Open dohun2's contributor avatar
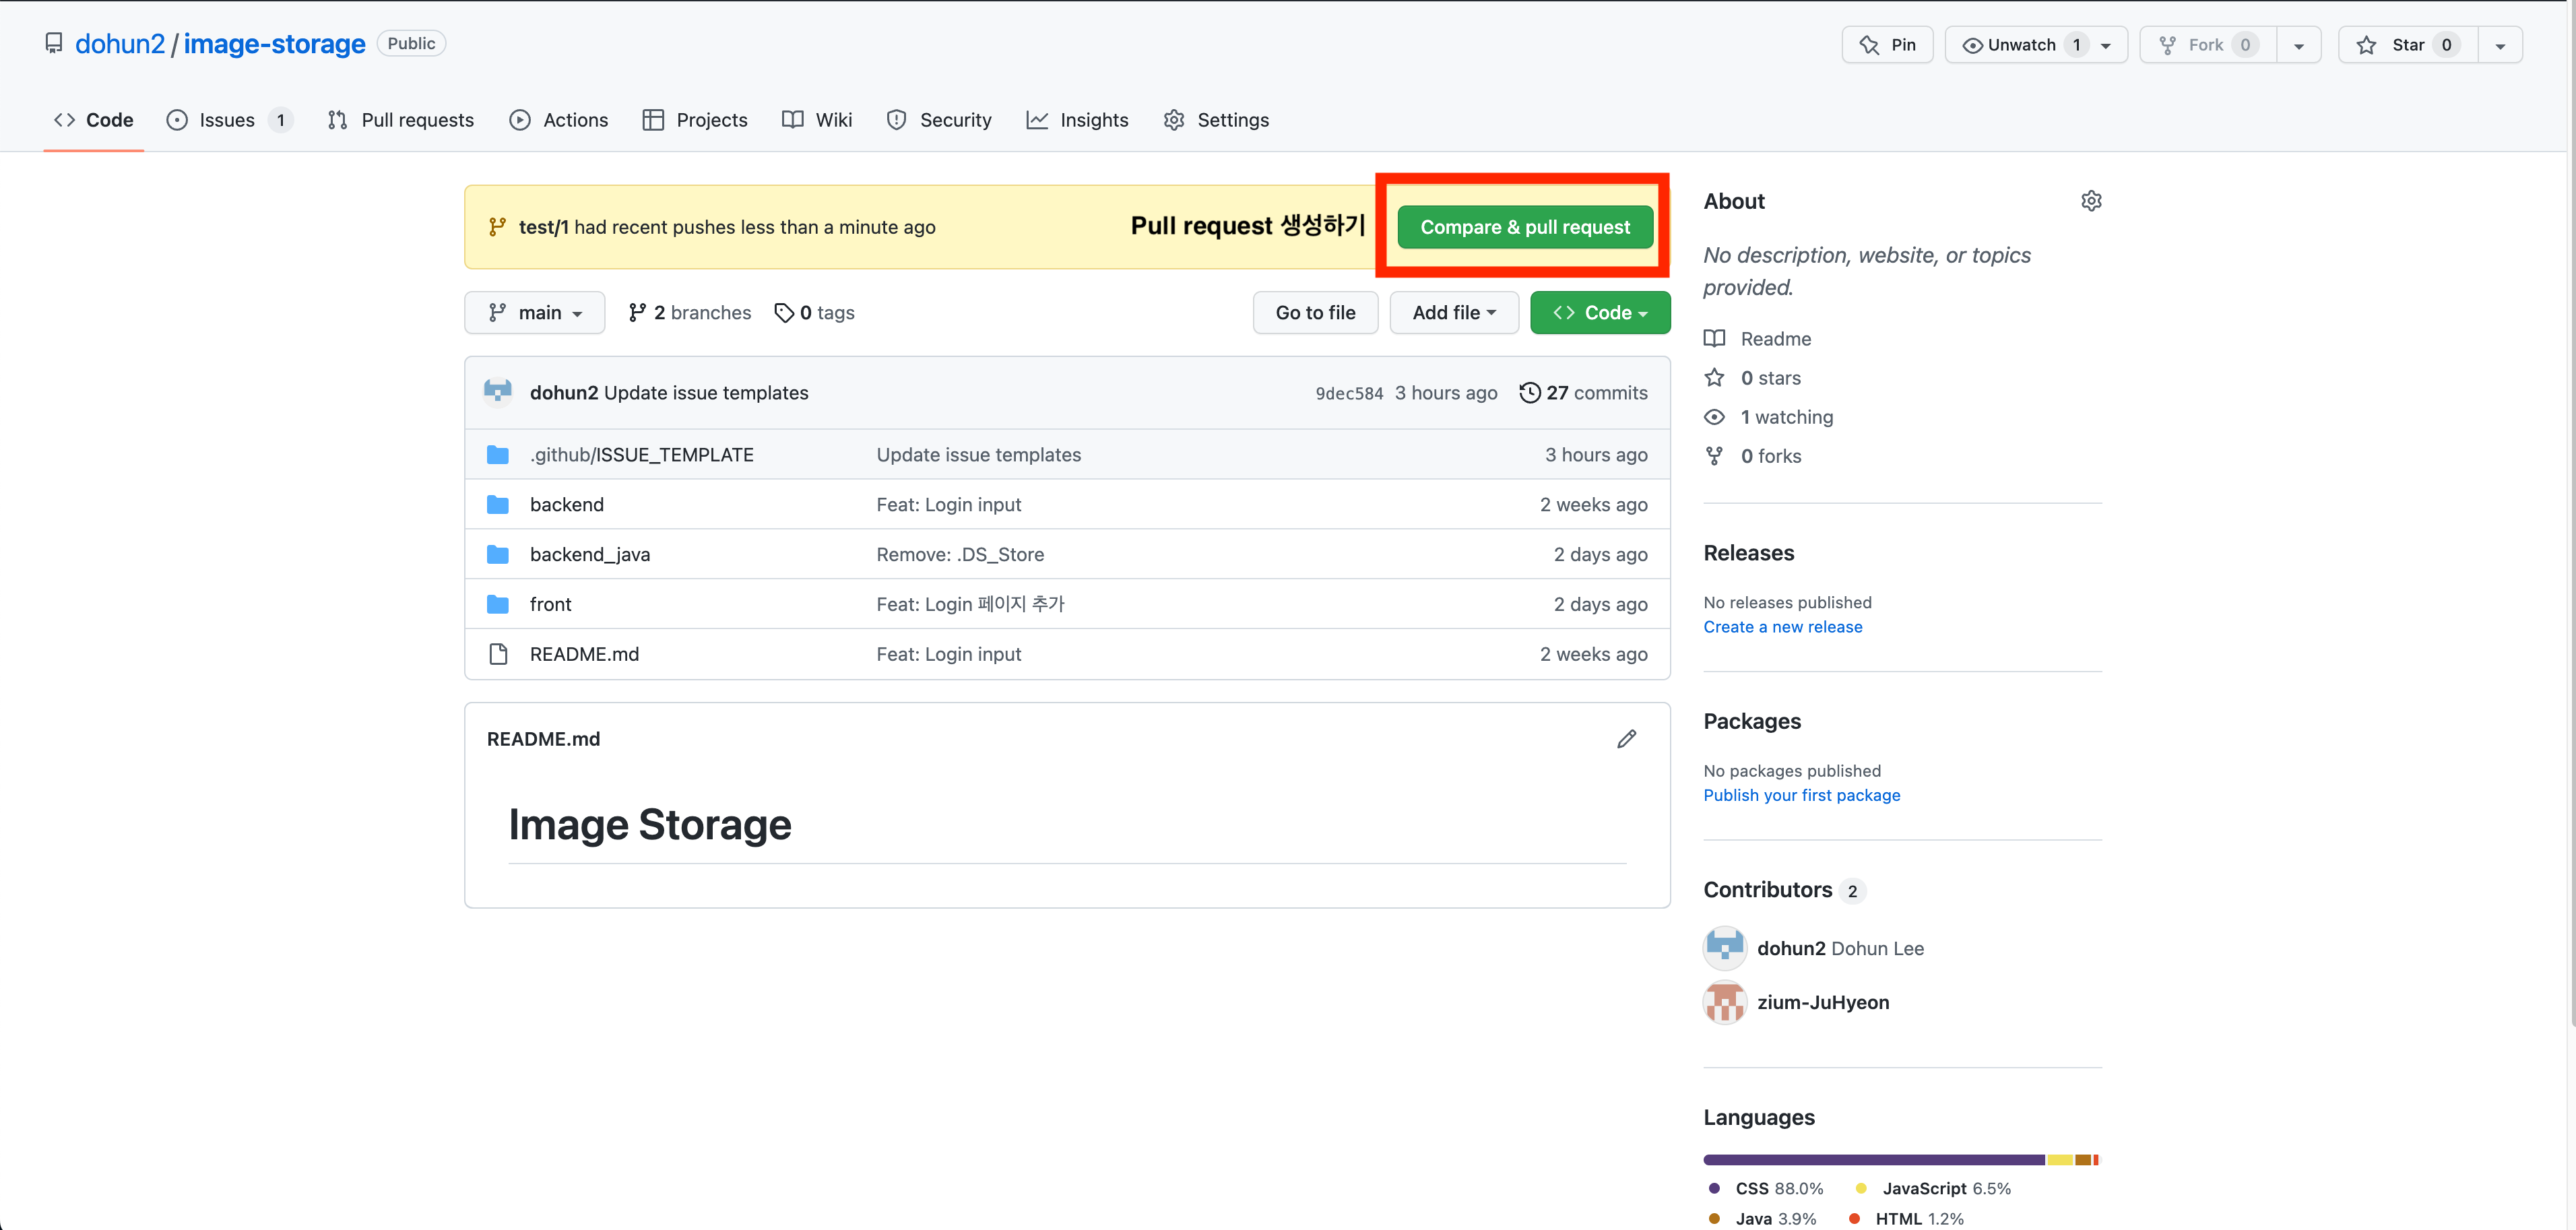Image resolution: width=2576 pixels, height=1230 pixels. [1724, 948]
